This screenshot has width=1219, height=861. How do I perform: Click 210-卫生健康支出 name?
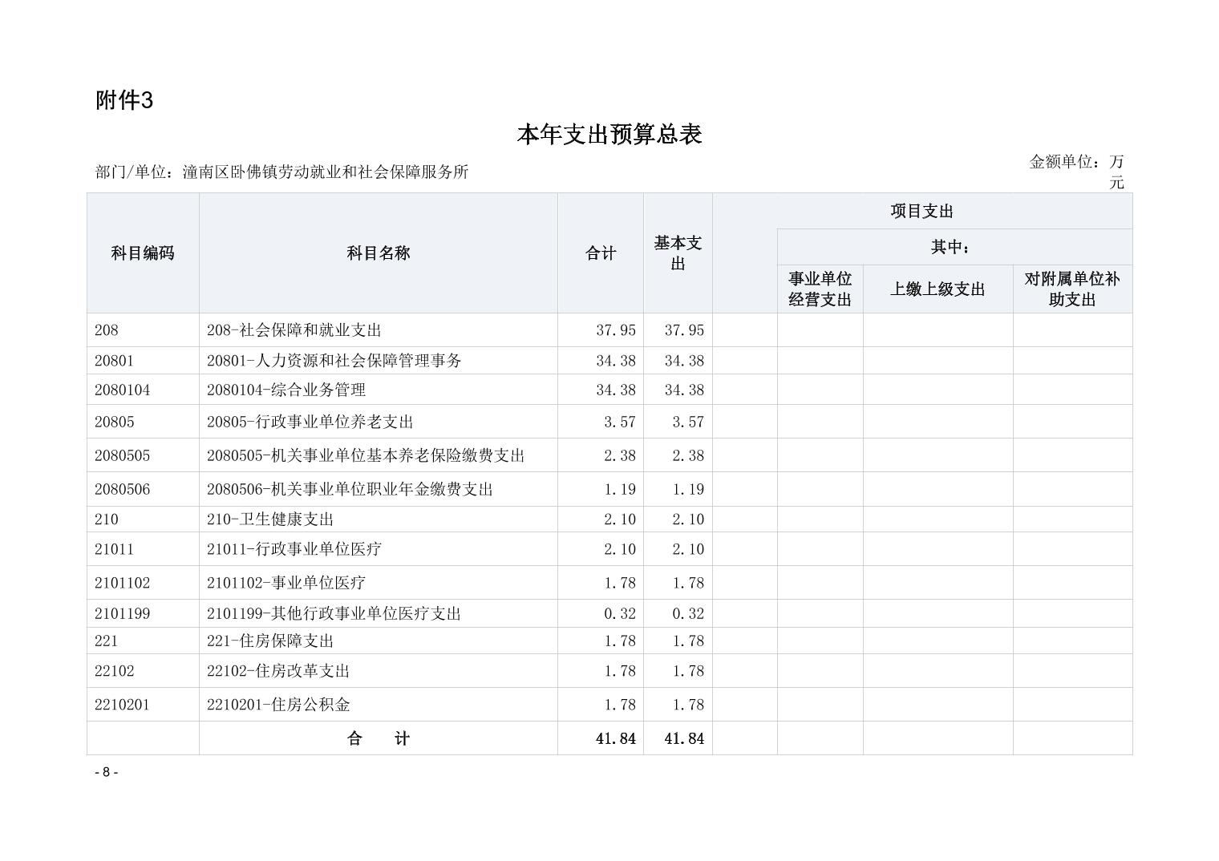click(x=270, y=519)
